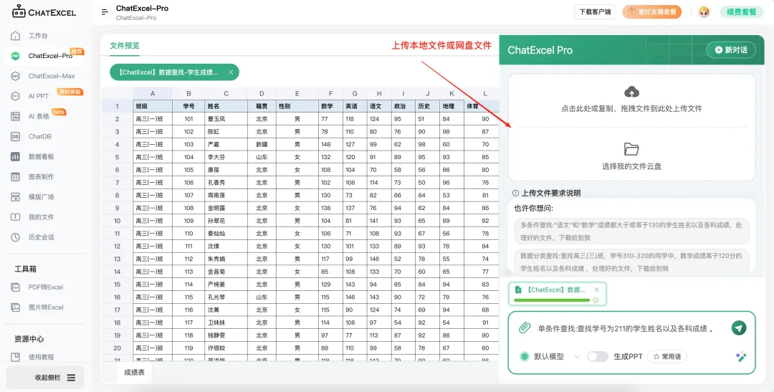This screenshot has width=774, height=392.
Task: Click the cell containing 新疆
Action: tap(262, 145)
